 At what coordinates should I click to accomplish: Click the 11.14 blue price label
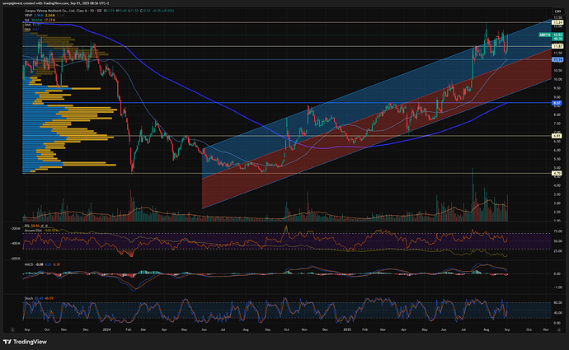coord(557,59)
